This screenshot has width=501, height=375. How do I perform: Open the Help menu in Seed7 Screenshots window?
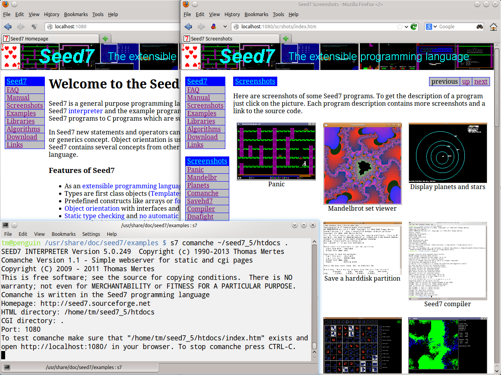click(x=293, y=15)
